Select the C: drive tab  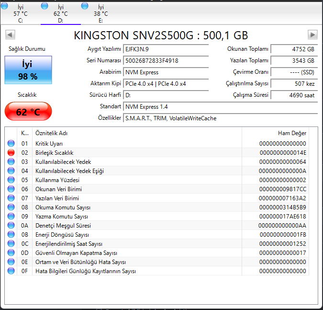(x=20, y=13)
